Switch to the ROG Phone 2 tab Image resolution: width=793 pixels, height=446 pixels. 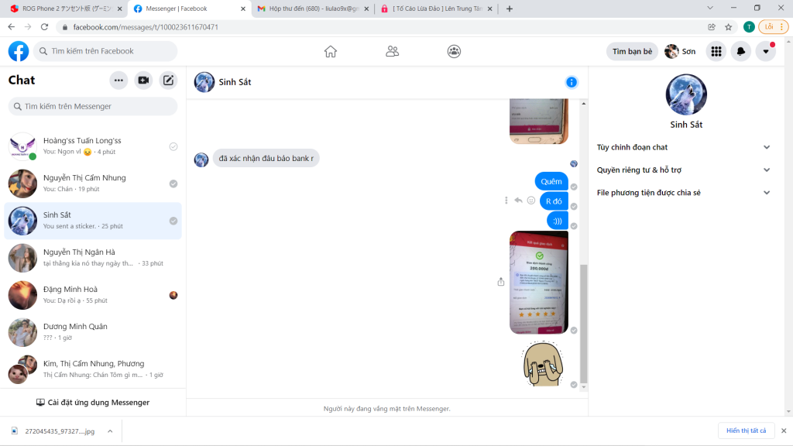click(x=66, y=9)
